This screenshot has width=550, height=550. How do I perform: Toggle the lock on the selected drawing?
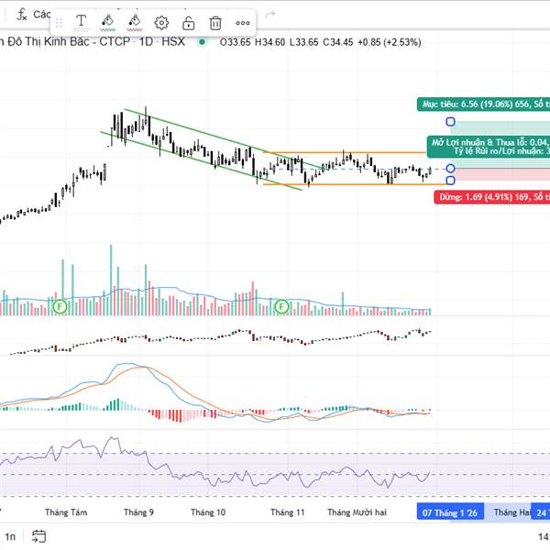[x=188, y=22]
